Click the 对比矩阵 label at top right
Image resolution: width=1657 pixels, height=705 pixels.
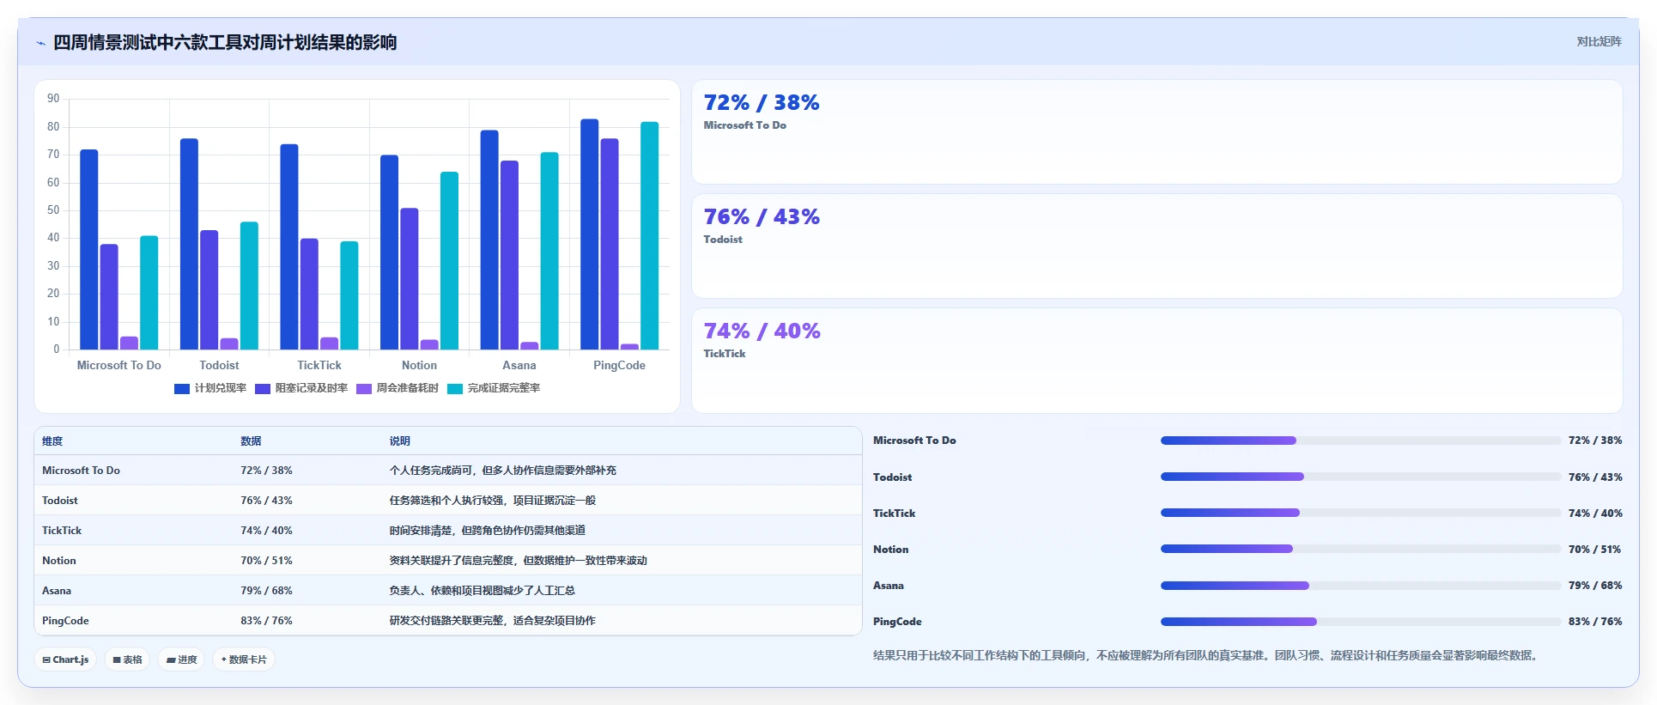click(x=1599, y=41)
